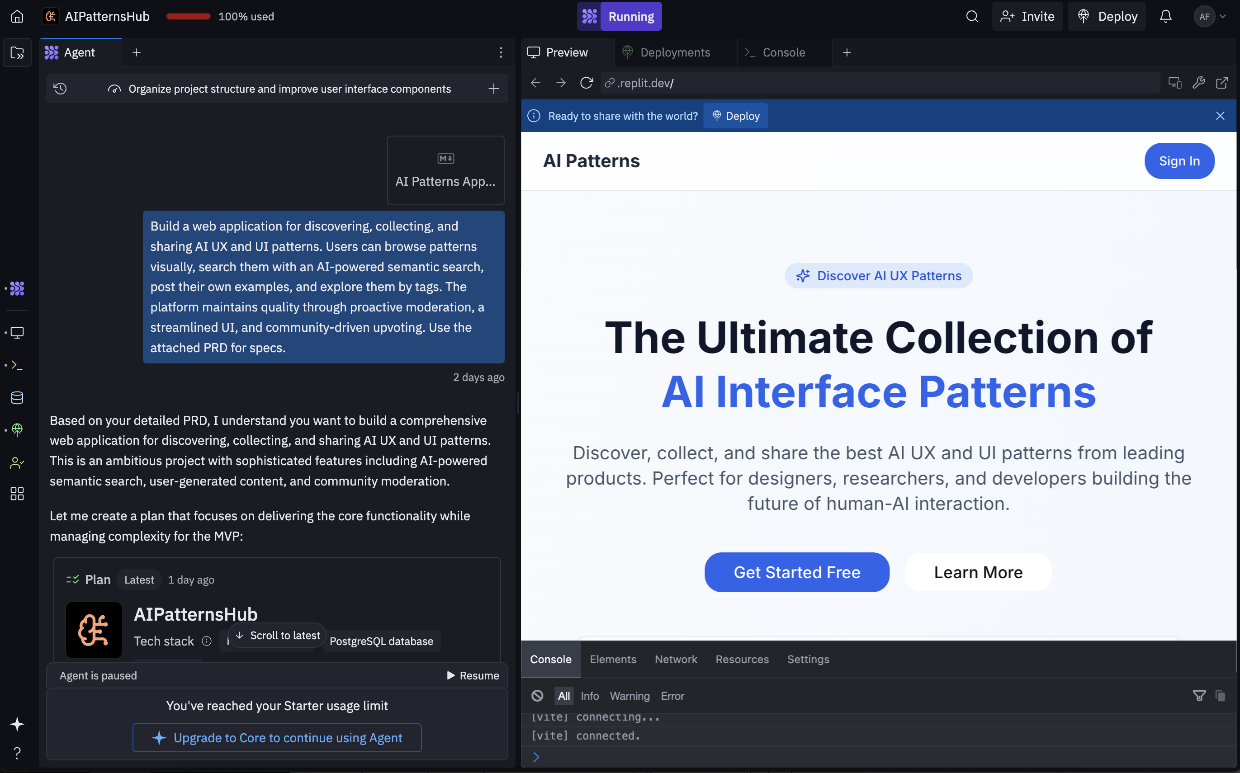Open the Network devtools tab
This screenshot has height=773, width=1240.
point(676,659)
